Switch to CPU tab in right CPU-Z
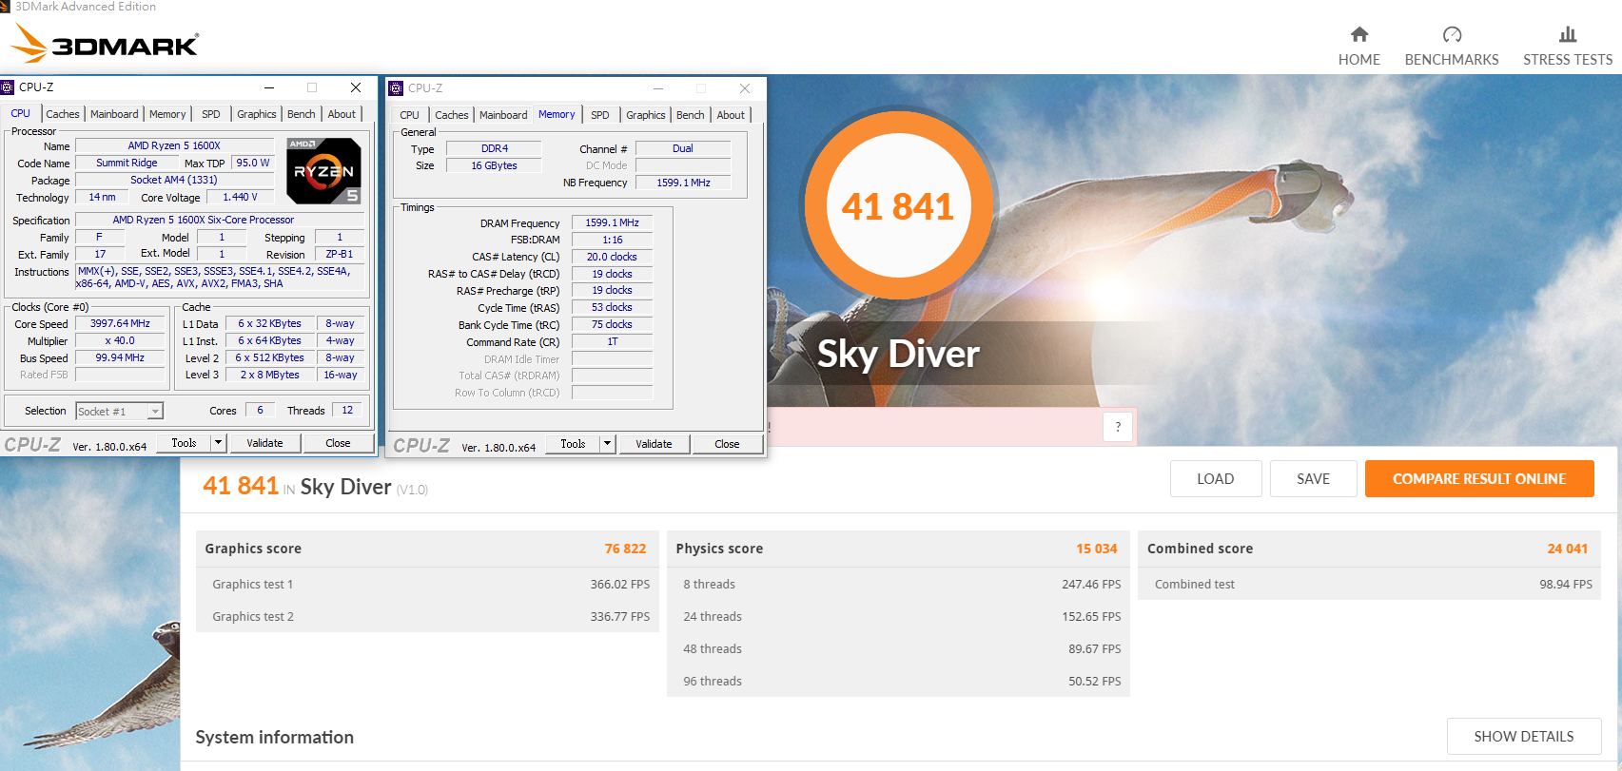Viewport: 1622px width, 771px height. 410,115
